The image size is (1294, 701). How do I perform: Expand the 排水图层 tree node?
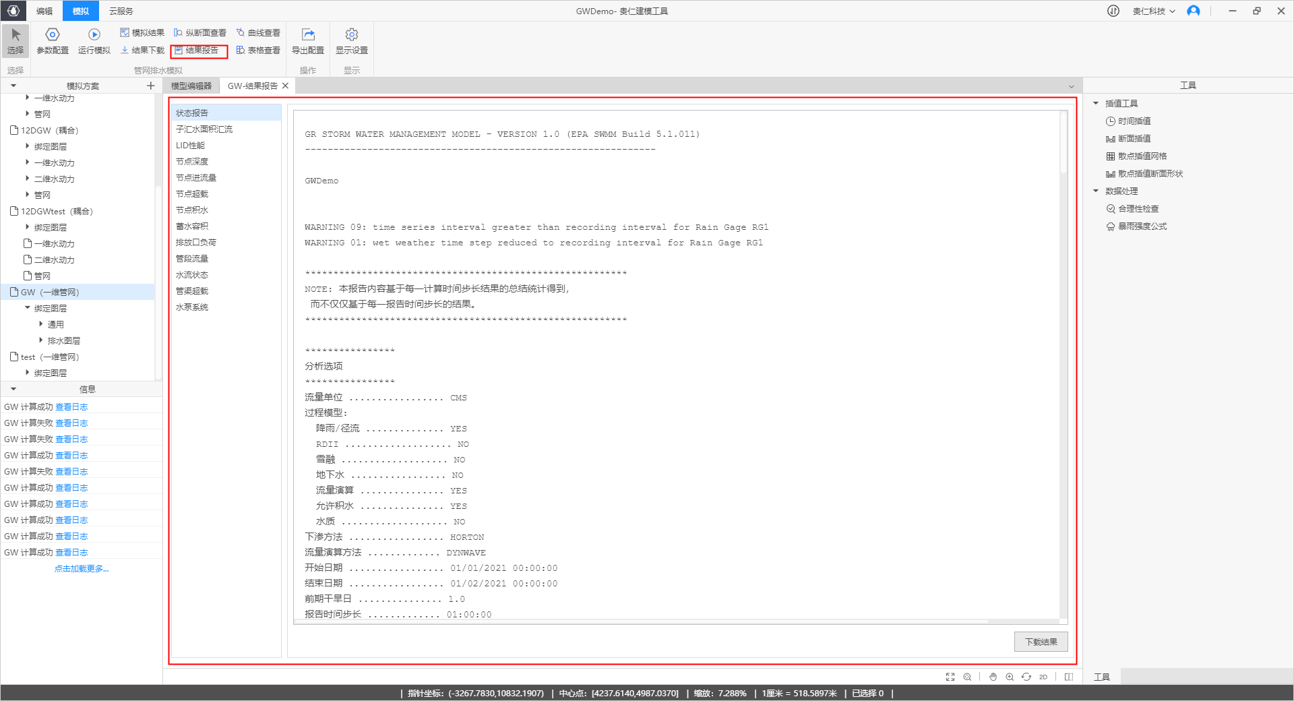click(x=40, y=340)
